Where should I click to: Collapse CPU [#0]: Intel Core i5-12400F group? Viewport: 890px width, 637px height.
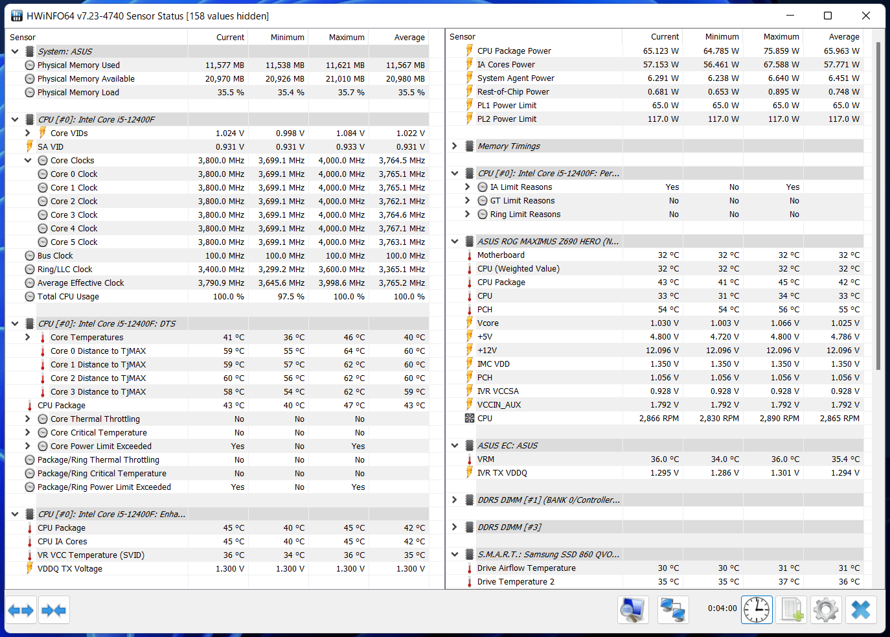15,119
